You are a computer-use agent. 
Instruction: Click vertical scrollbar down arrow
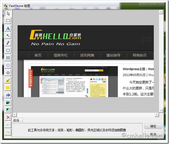pos(161,111)
